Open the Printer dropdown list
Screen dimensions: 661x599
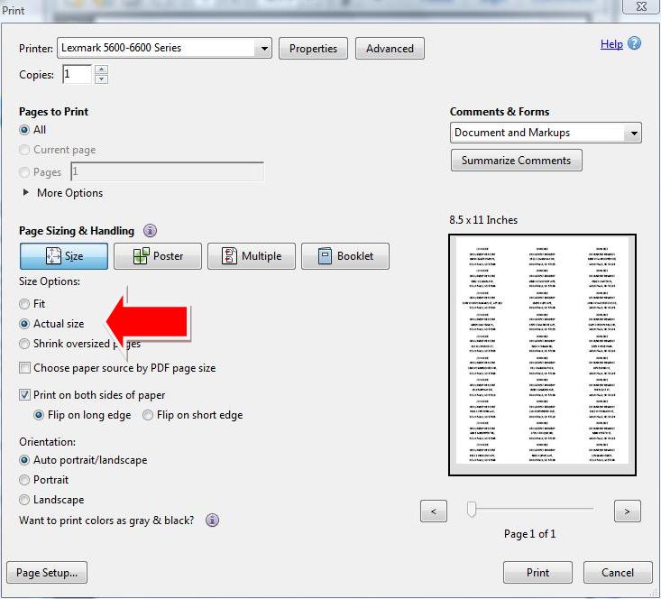263,49
